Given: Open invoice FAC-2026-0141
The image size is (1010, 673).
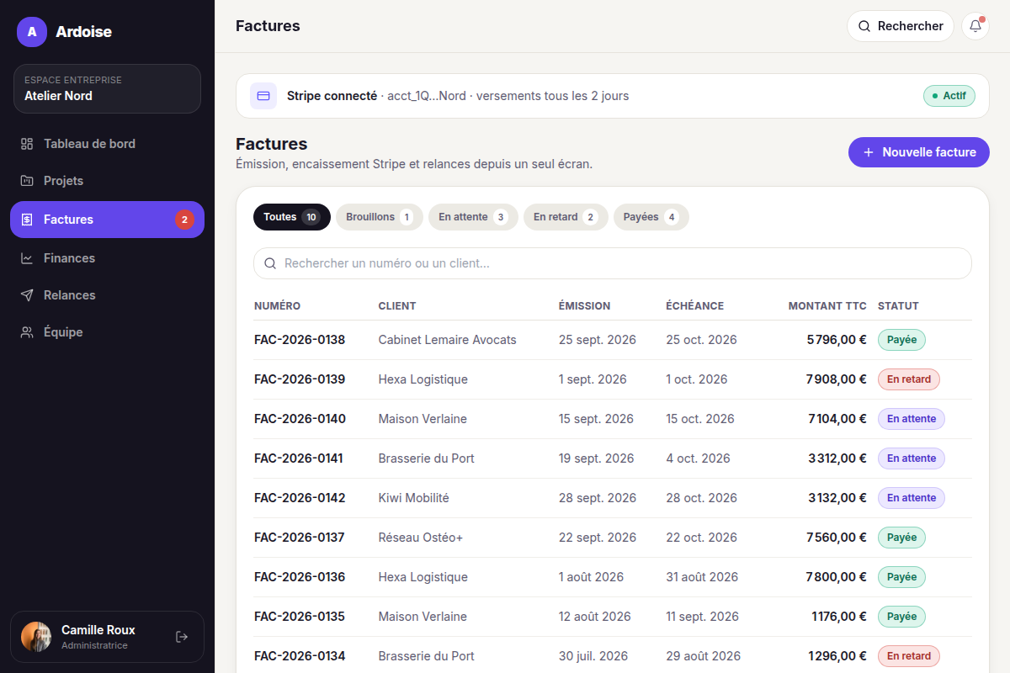Looking at the screenshot, I should [299, 458].
